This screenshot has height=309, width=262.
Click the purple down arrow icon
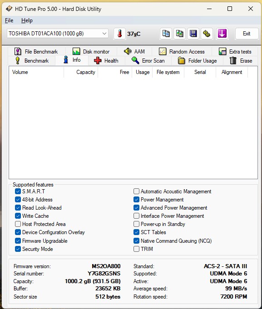(x=222, y=34)
